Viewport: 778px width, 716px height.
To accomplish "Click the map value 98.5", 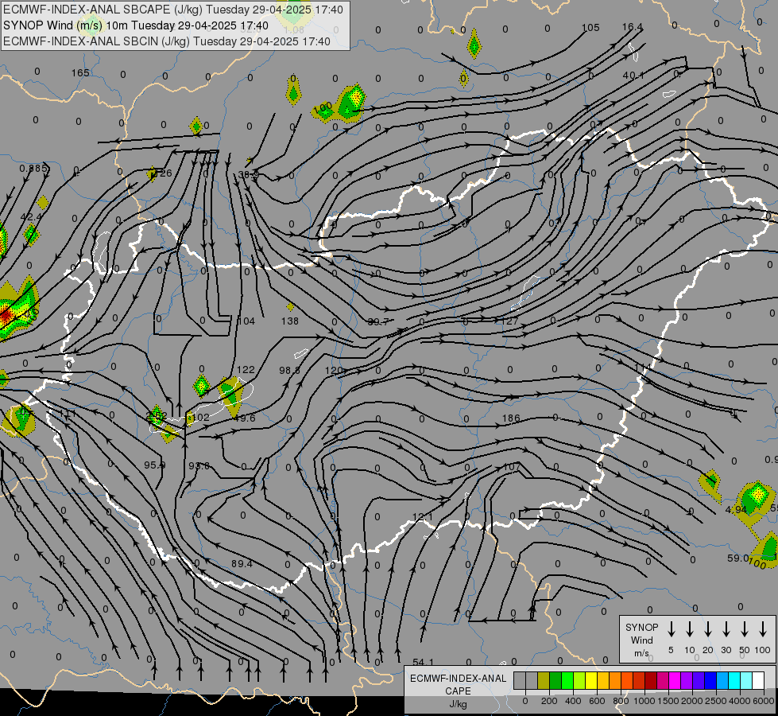I will pyautogui.click(x=290, y=370).
